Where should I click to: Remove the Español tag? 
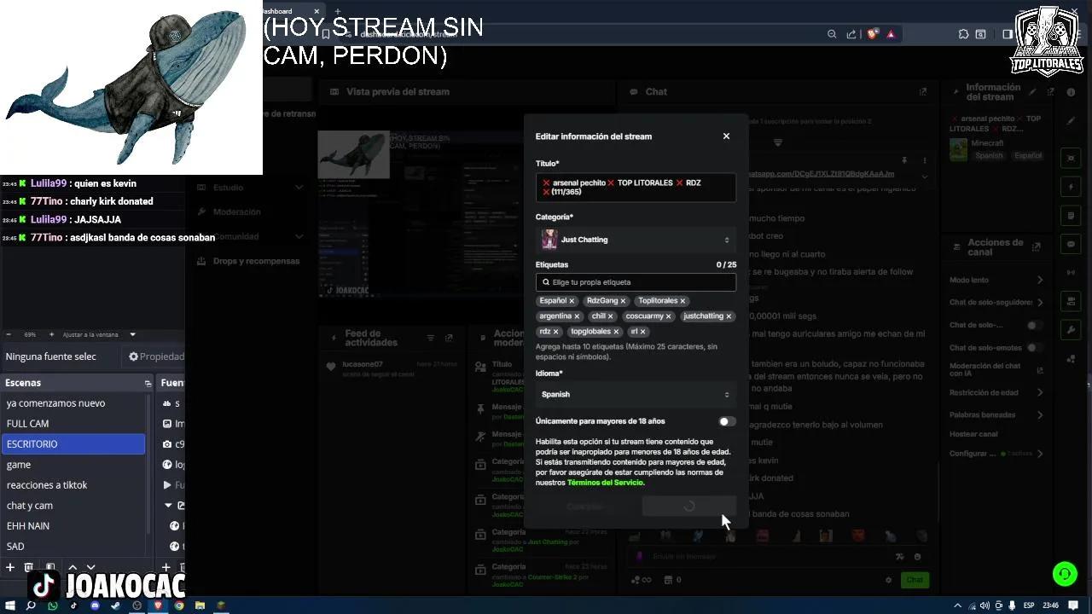click(x=572, y=301)
